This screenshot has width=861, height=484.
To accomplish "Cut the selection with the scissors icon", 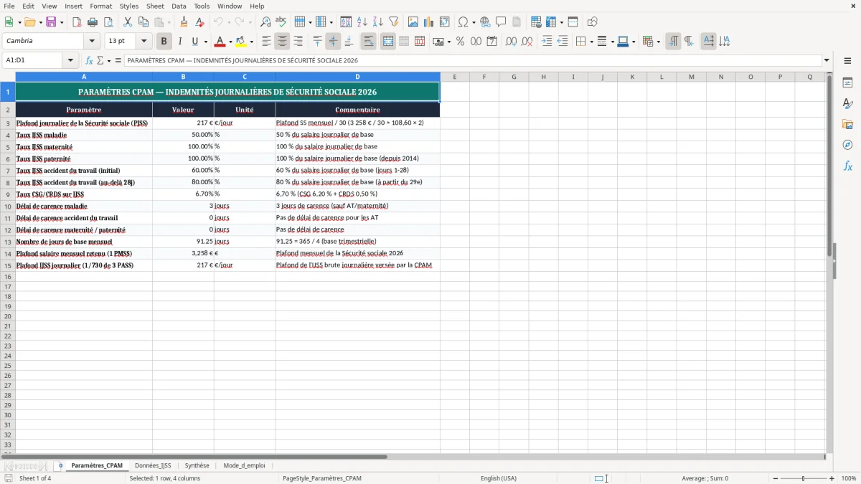I will coord(128,22).
